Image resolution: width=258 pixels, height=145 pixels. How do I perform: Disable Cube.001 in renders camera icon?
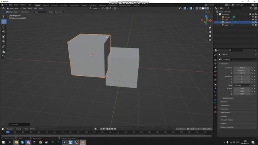tap(256, 22)
